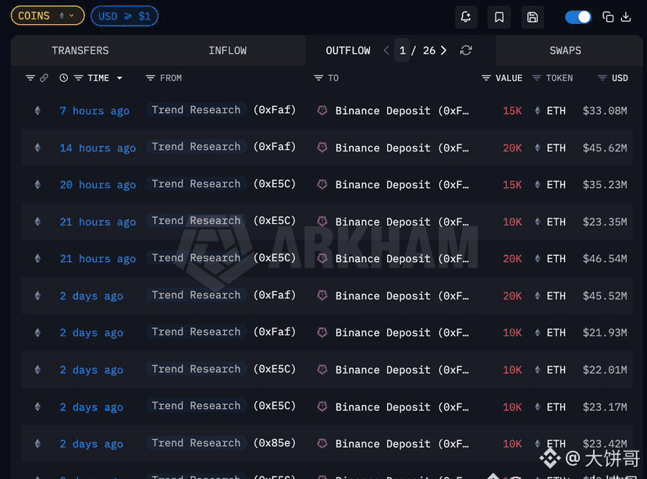Click Trend Research in $23.17M row
The width and height of the screenshot is (647, 479).
pos(196,406)
